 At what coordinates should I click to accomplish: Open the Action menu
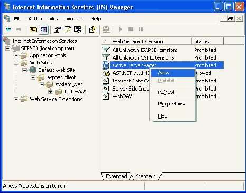[x=35, y=18]
